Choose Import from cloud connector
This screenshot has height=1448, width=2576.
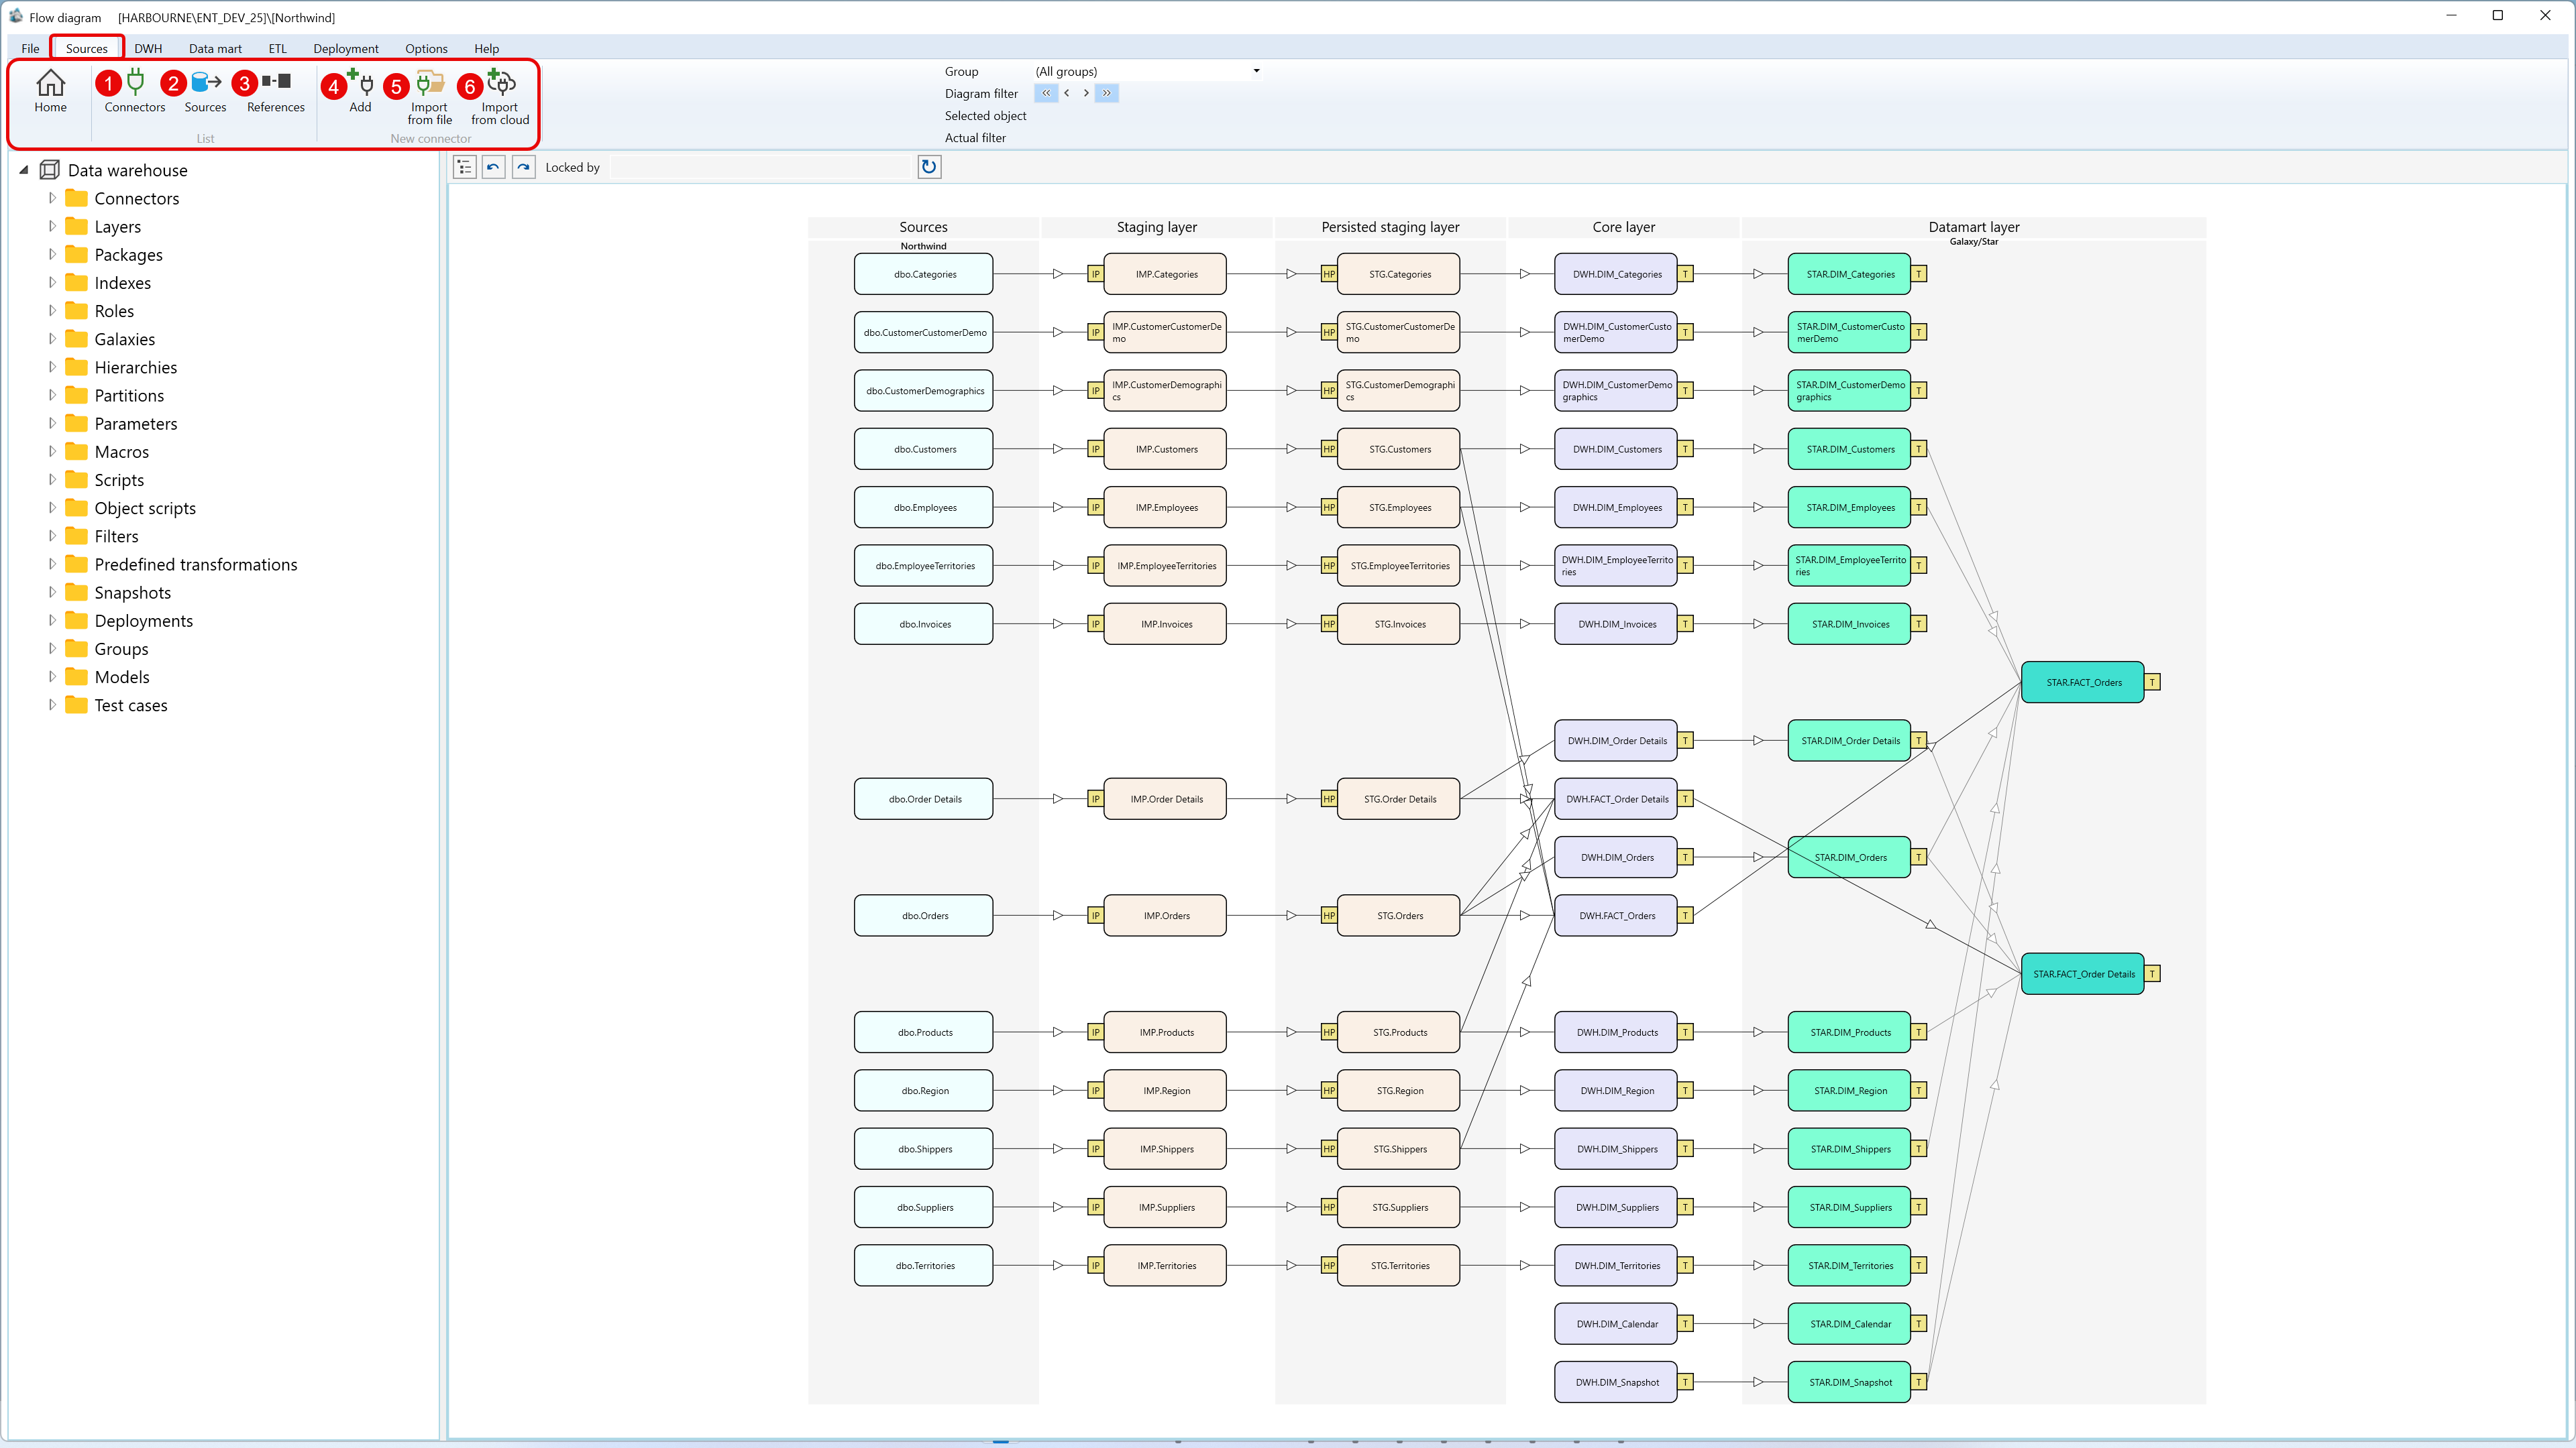click(500, 97)
